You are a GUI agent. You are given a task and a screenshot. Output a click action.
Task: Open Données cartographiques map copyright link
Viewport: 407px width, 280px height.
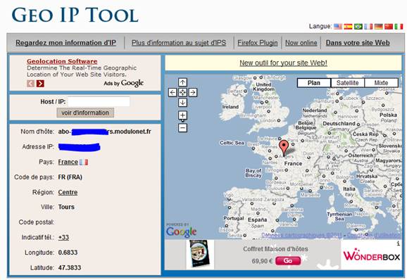pos(301,235)
